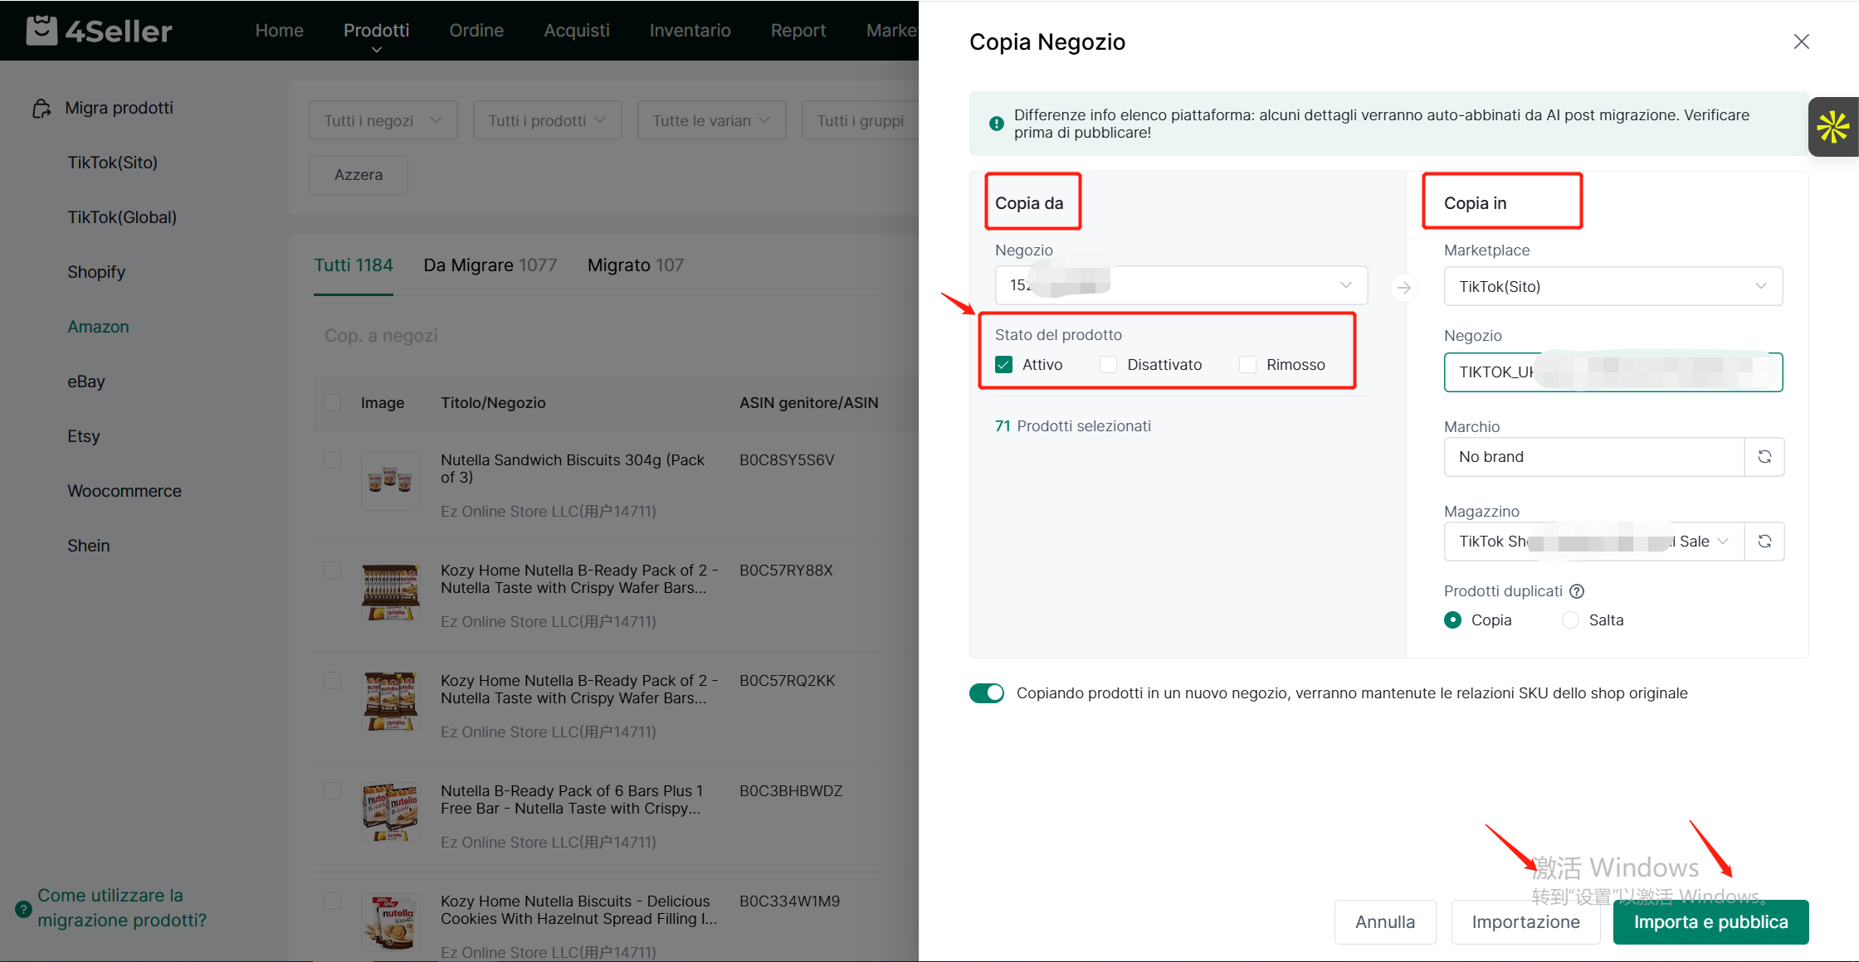Expand the Tutti i negozi filter

(x=383, y=121)
